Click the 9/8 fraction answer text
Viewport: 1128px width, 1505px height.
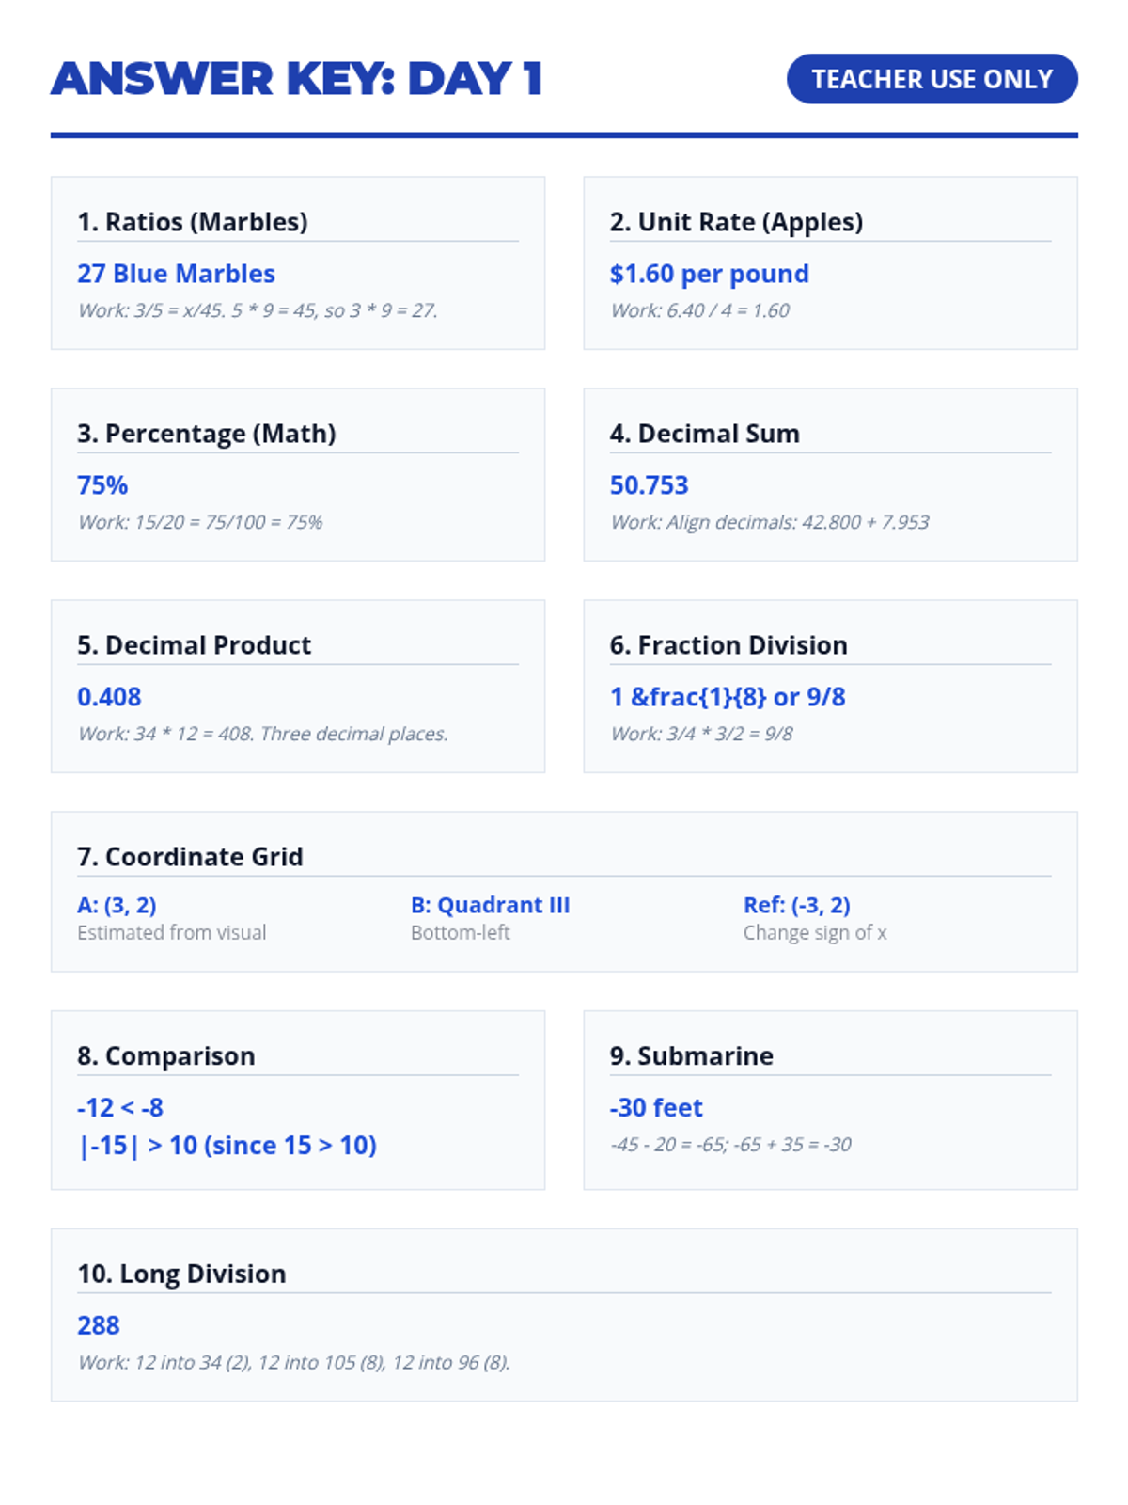728,697
